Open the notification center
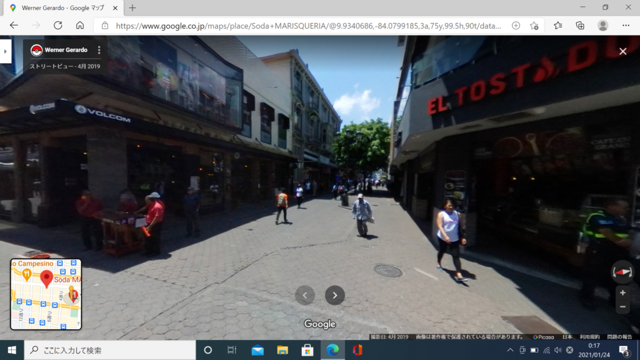This screenshot has width=640, height=360. click(x=624, y=350)
